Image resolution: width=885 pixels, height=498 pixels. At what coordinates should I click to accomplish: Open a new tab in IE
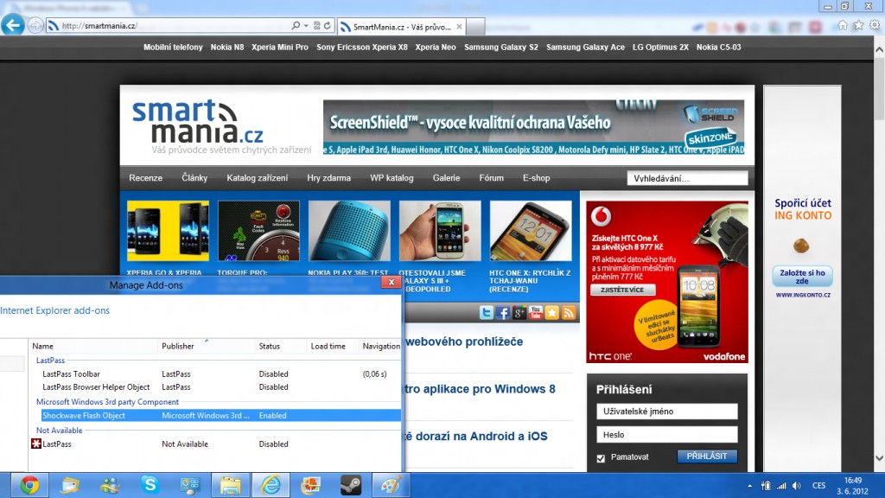click(x=475, y=27)
